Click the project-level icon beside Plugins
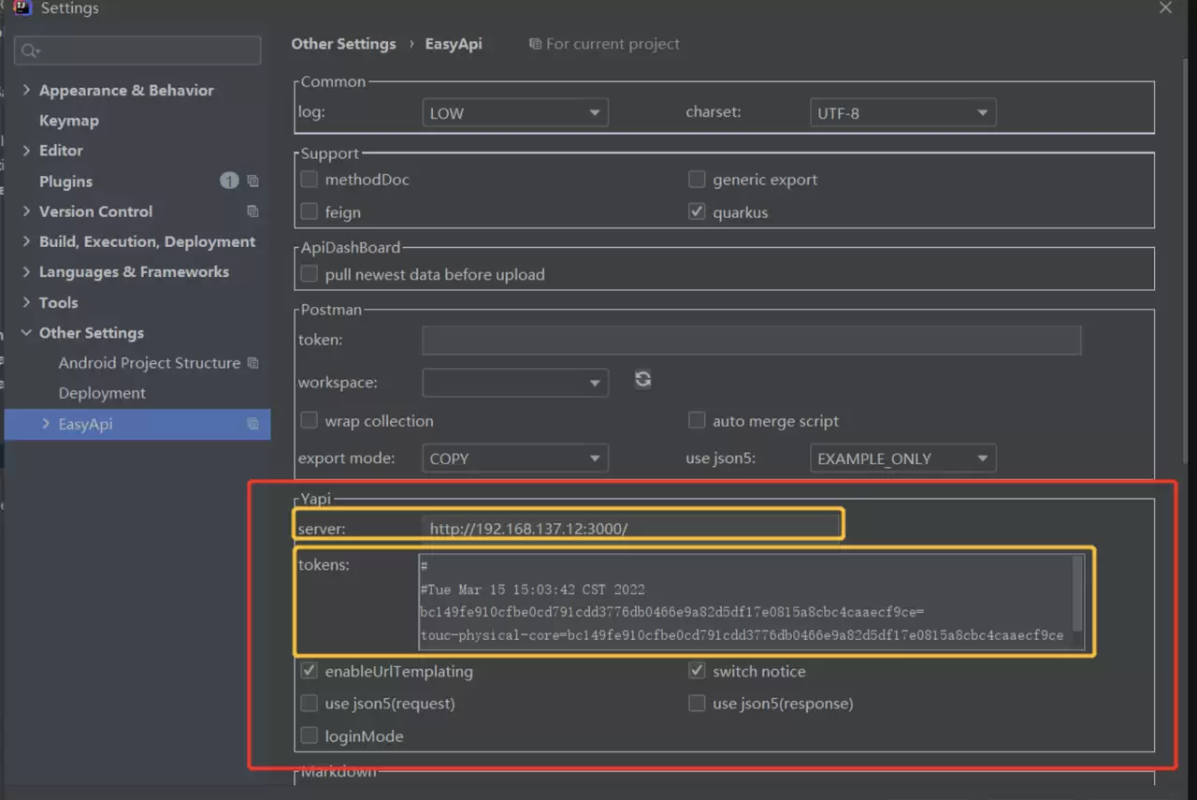This screenshot has width=1197, height=800. point(252,181)
